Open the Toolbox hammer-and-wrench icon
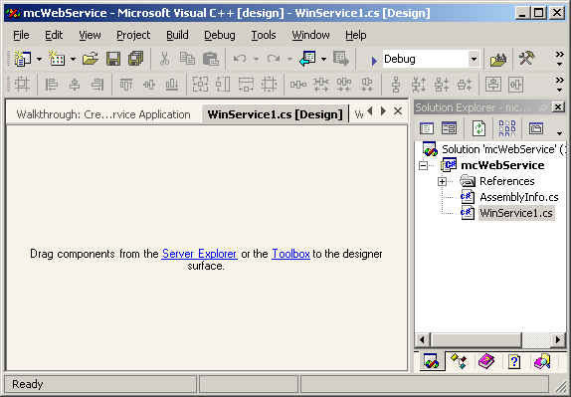The image size is (571, 397). [x=526, y=58]
